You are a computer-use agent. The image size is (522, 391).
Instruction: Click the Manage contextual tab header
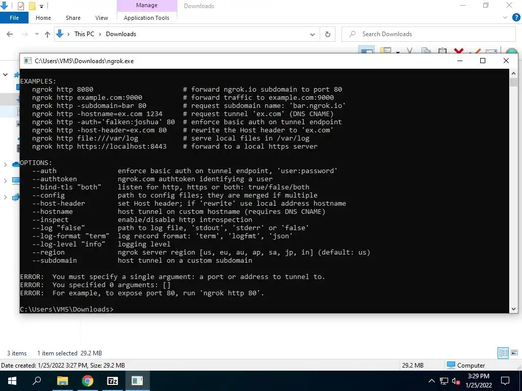147,5
